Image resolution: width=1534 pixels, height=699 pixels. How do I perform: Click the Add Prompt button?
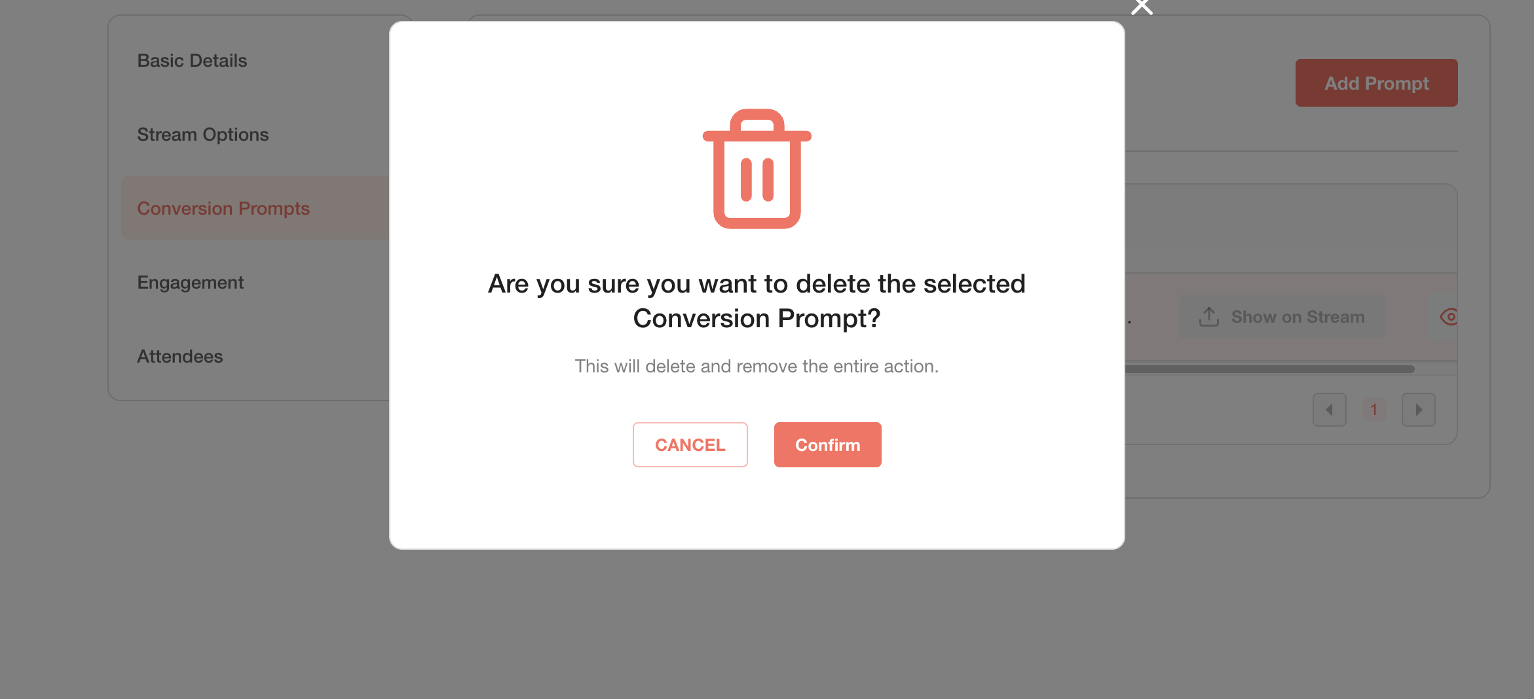coord(1376,83)
